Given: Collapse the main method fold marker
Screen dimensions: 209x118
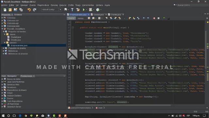Looking at the screenshot, I should click(72, 28).
